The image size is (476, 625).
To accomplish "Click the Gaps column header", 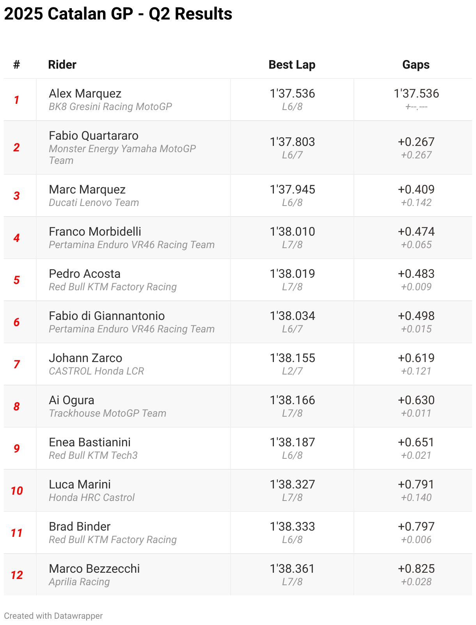I will (x=416, y=65).
